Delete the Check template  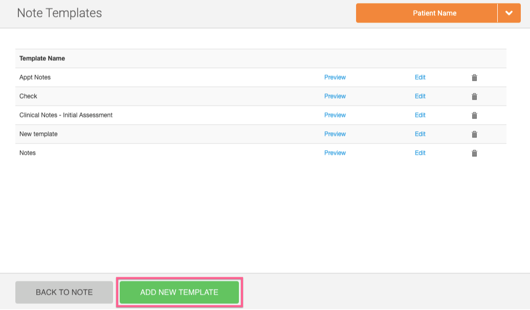(x=474, y=97)
